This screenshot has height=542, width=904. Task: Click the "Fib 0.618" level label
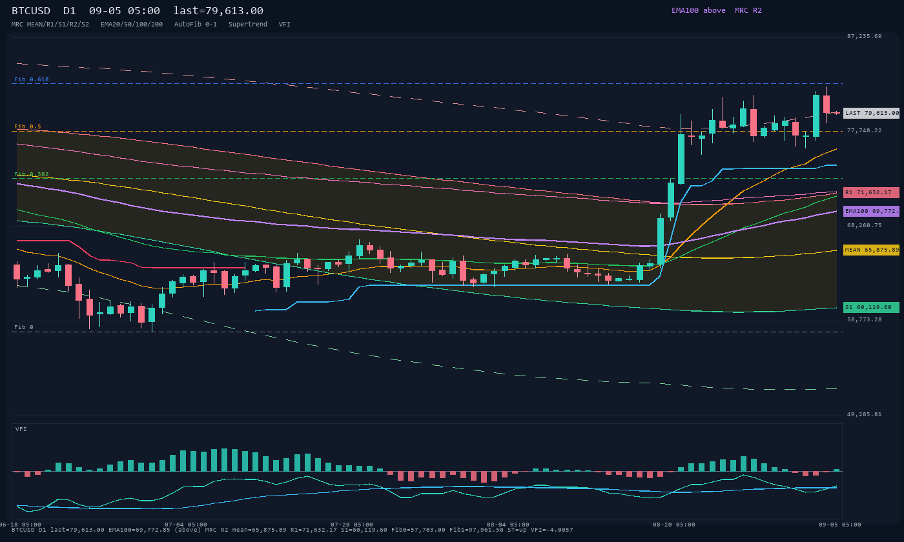coord(32,79)
